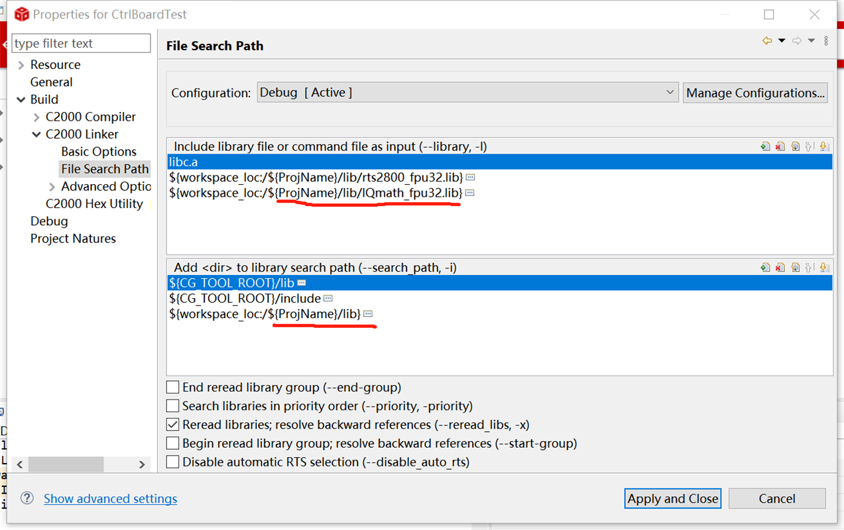Open the Configuration dropdown showing Debug [Active]
Screen dimensions: 844x530
[467, 93]
